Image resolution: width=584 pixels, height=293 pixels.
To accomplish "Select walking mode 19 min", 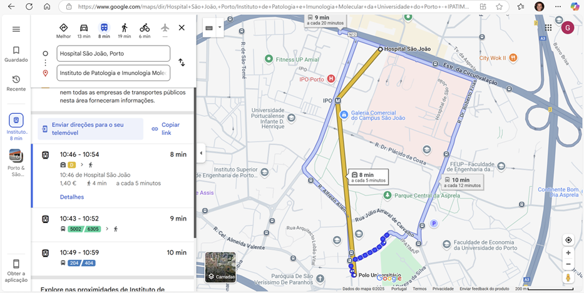I will (125, 31).
